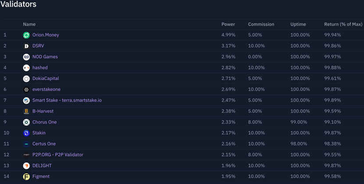364x184 pixels.
Task: Open the DokiaCapital validator link
Action: (x=46, y=79)
